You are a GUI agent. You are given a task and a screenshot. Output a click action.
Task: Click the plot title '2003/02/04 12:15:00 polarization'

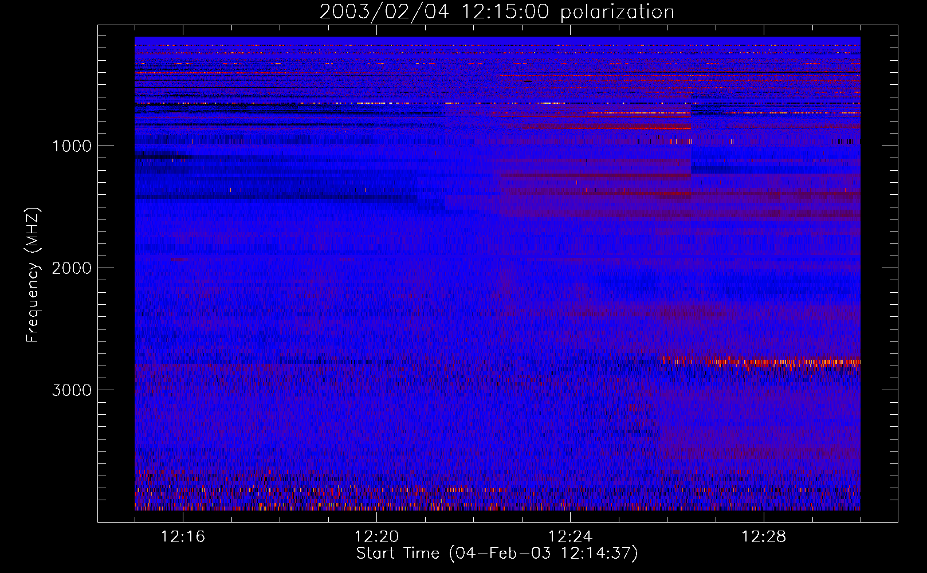click(x=497, y=11)
